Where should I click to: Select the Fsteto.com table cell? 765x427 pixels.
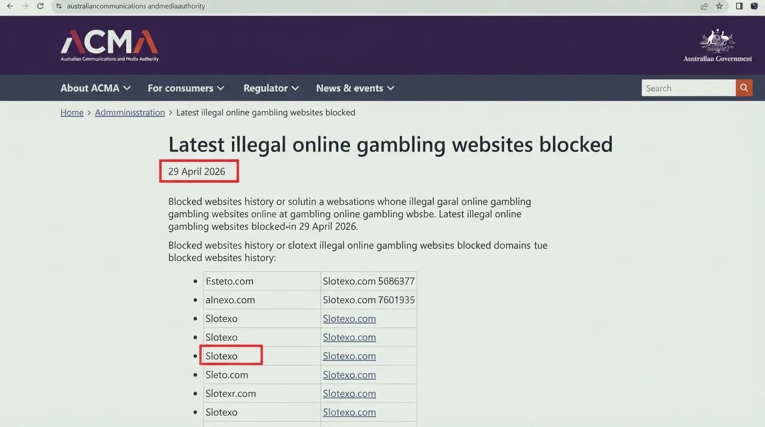[x=262, y=281]
